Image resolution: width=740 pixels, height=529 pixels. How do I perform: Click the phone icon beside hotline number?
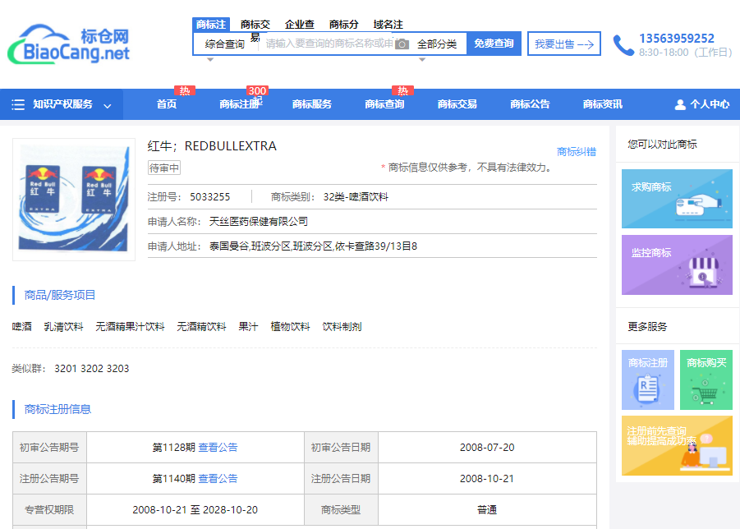point(623,44)
